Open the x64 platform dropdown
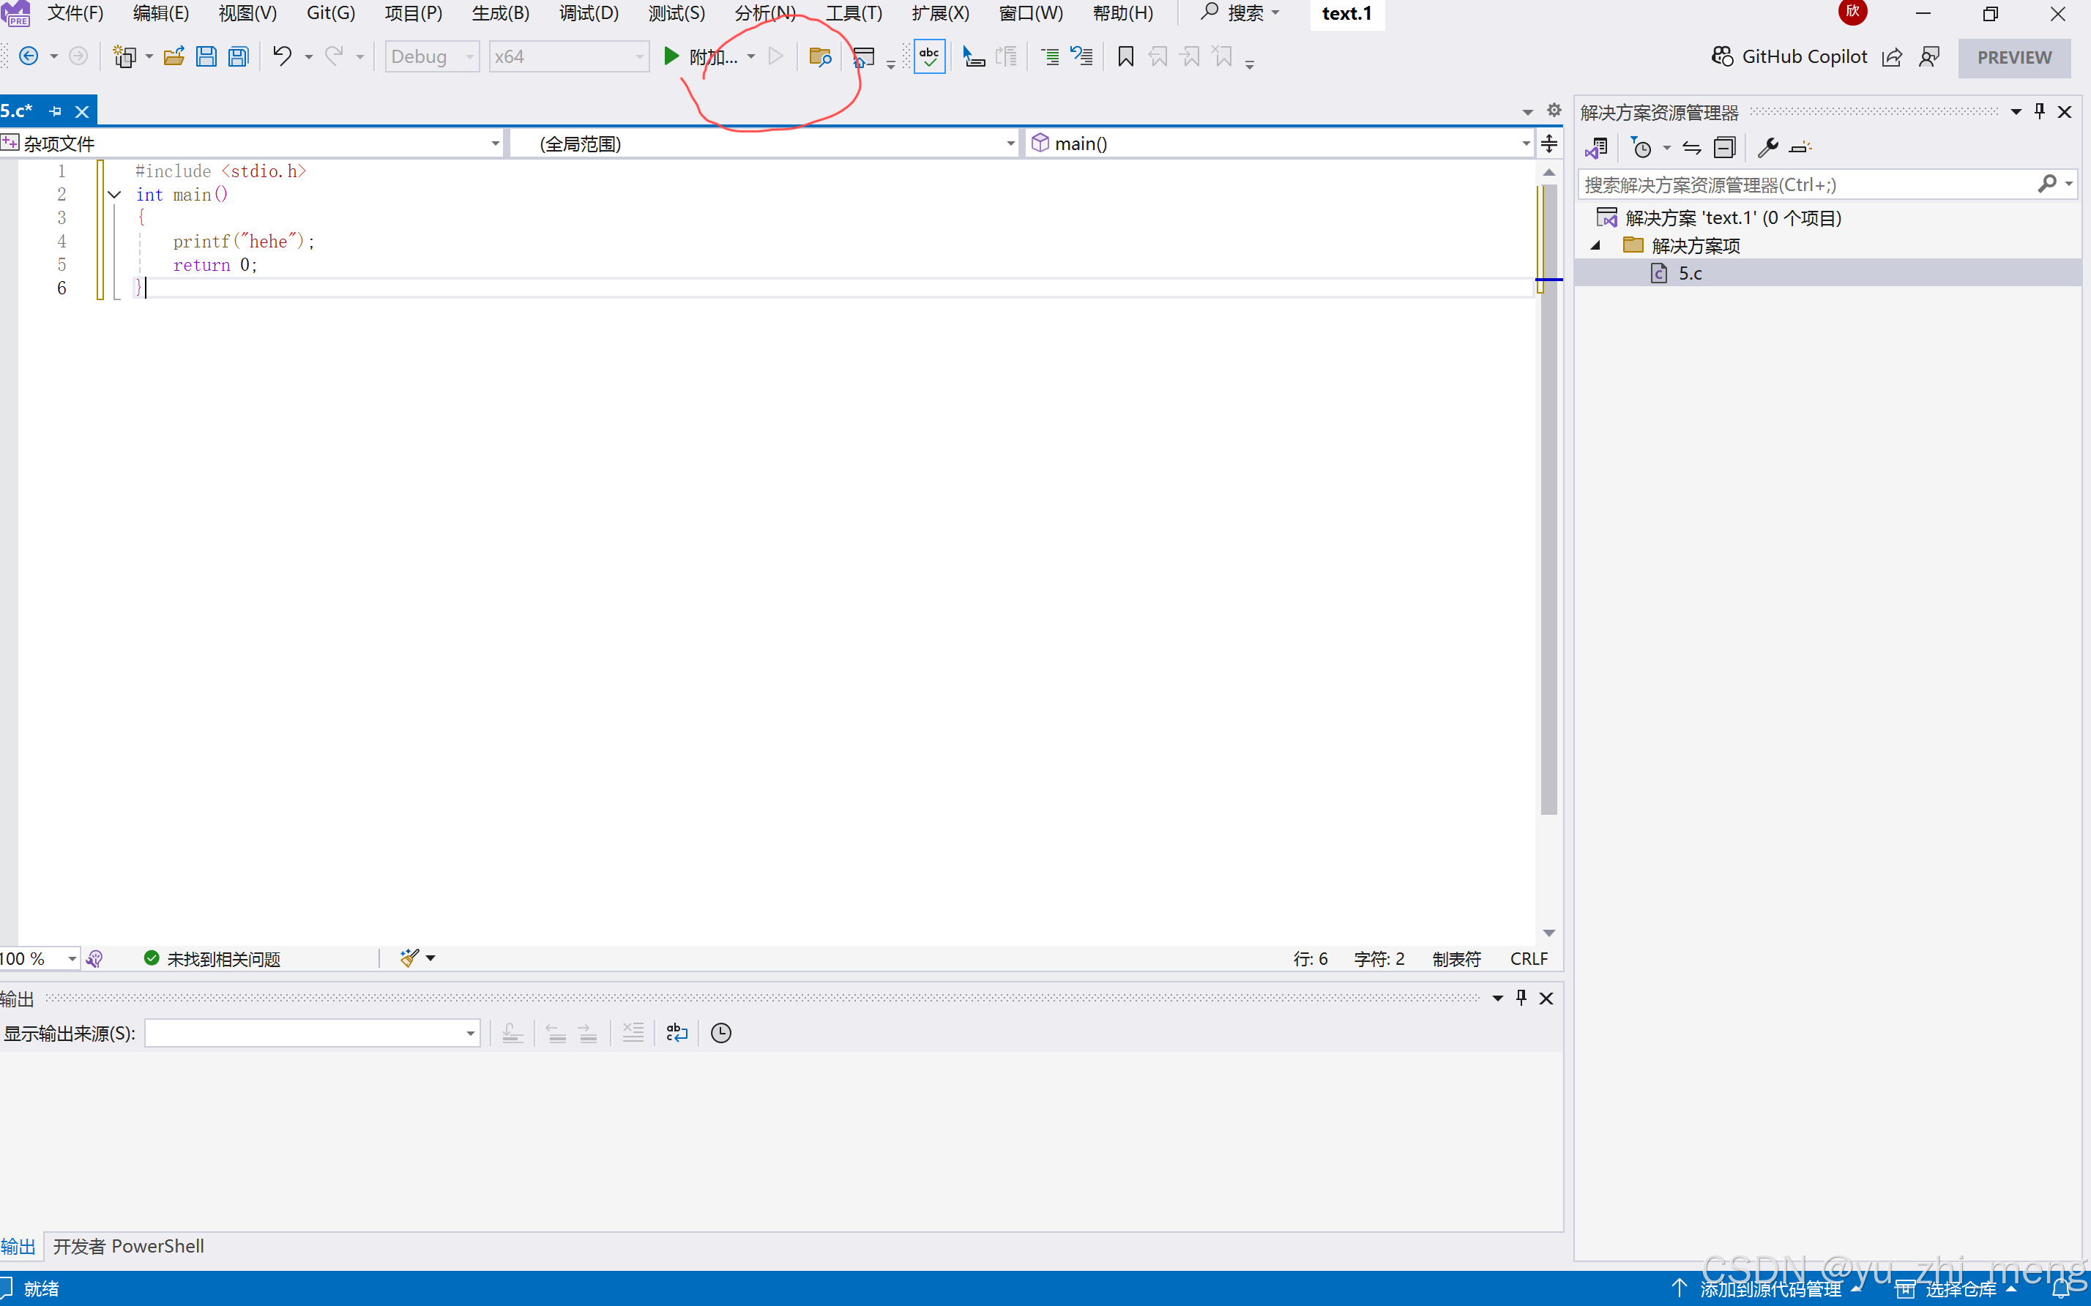 (x=568, y=57)
